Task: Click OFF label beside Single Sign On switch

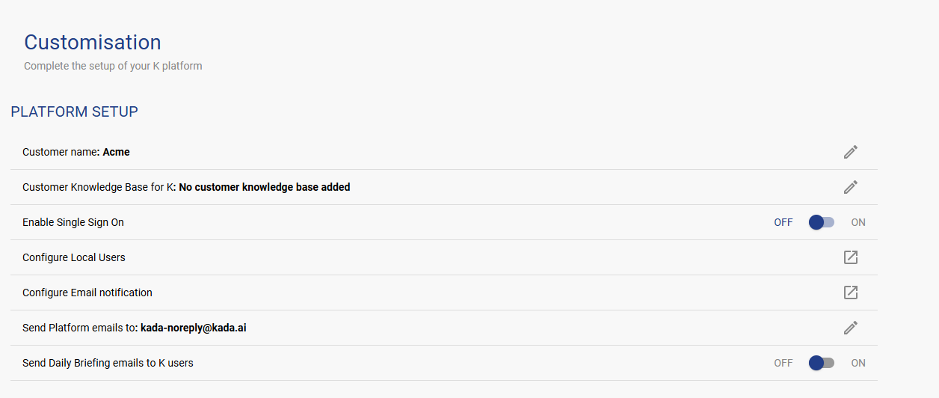Action: pos(783,222)
